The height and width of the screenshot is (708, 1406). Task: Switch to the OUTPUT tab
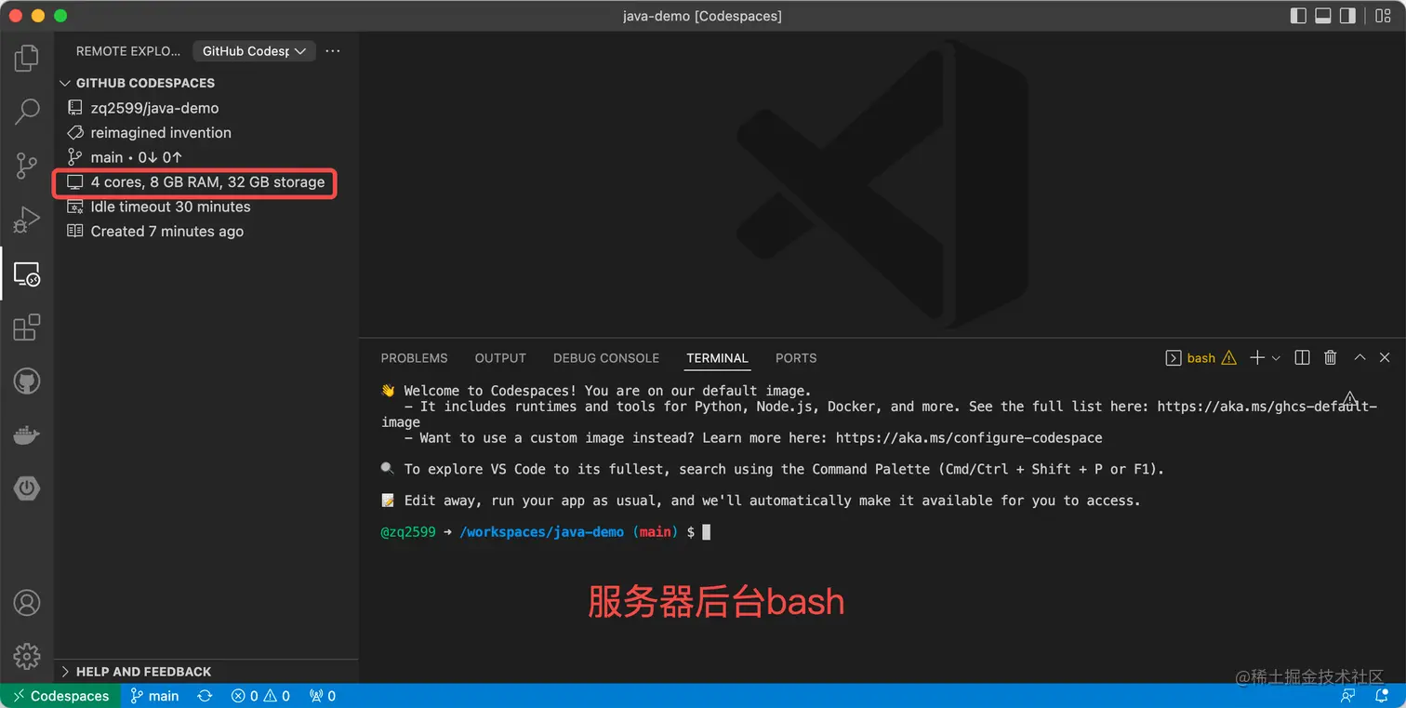point(500,358)
